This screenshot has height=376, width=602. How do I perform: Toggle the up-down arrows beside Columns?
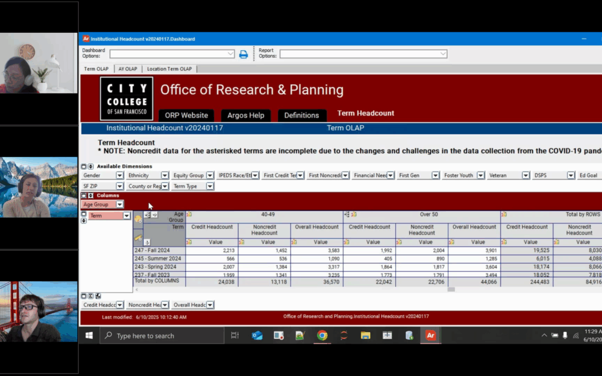coord(91,196)
